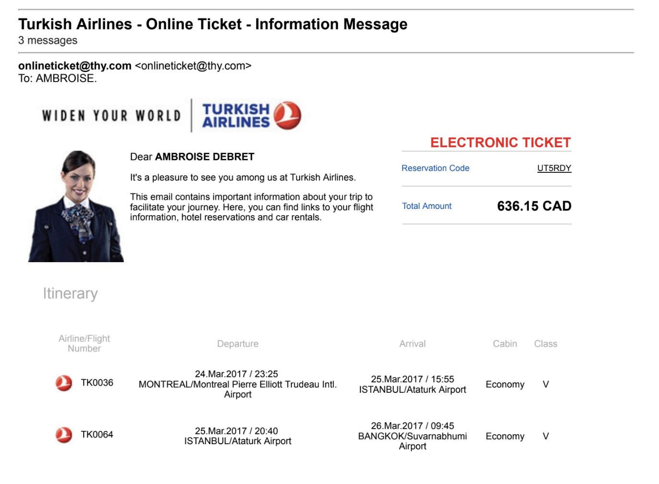The height and width of the screenshot is (484, 659).
Task: Select the flight attendant photo
Action: click(76, 206)
